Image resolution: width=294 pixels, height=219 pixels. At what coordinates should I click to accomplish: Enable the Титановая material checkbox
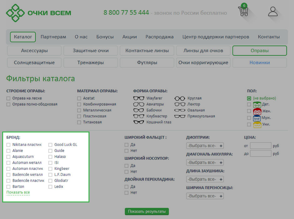[79, 122]
